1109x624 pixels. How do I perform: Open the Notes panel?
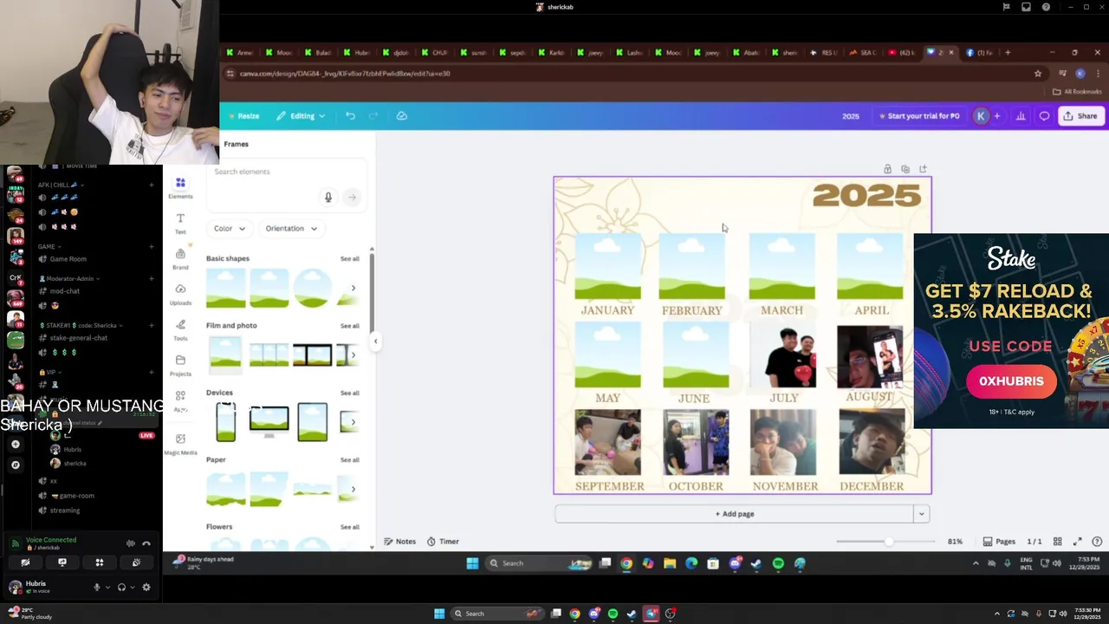coord(400,542)
